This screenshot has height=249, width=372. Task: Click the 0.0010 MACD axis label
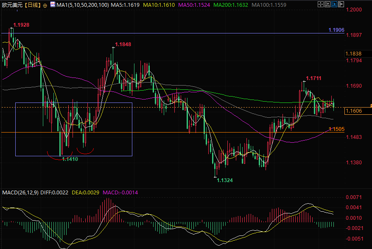tap(354, 218)
